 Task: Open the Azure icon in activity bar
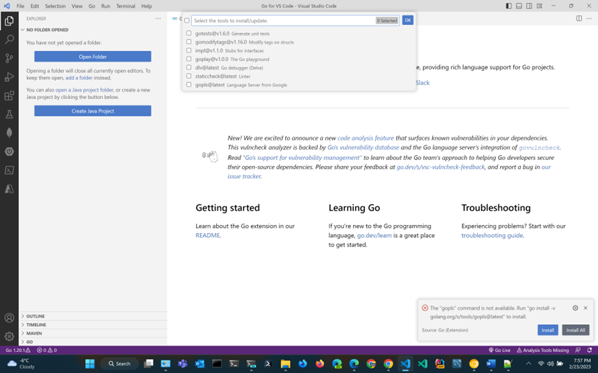point(9,188)
